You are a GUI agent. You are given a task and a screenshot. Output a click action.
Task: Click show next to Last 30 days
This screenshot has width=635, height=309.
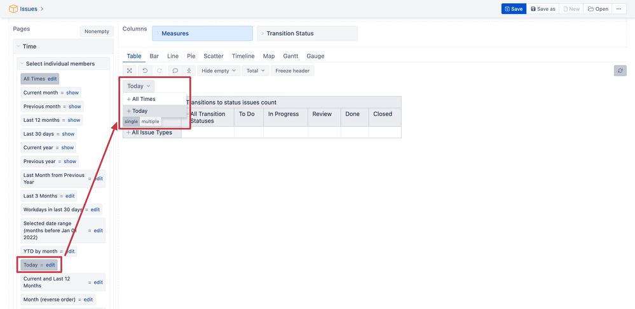tap(68, 134)
